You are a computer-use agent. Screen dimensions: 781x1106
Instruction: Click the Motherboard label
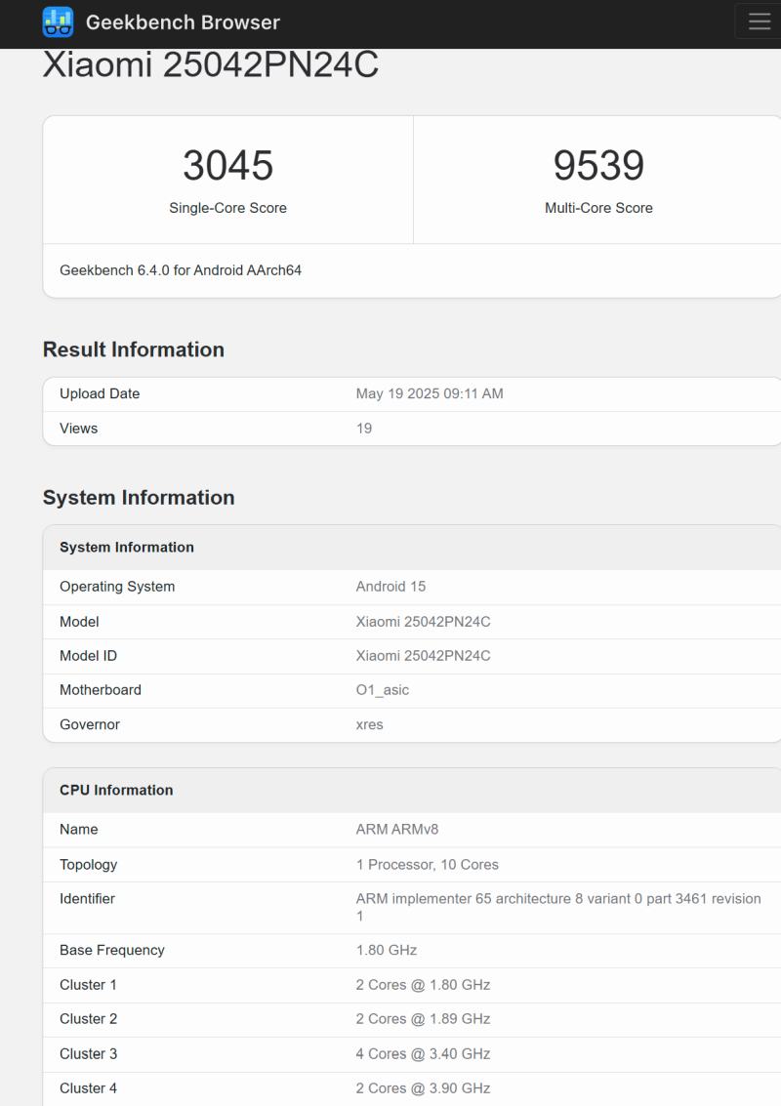(101, 690)
